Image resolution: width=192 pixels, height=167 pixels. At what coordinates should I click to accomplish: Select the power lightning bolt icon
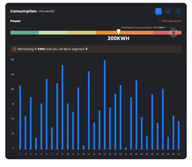coord(158,11)
